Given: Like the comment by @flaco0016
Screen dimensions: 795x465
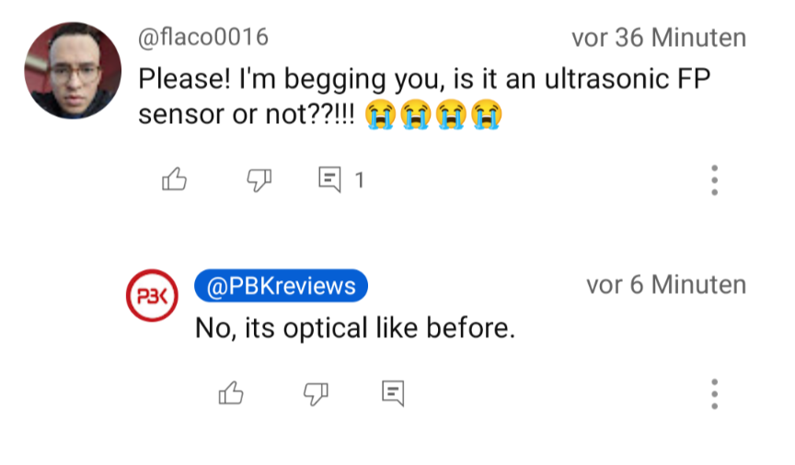Looking at the screenshot, I should [x=175, y=180].
